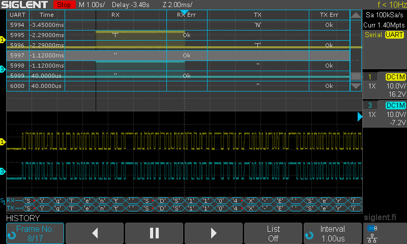Click the -7.2V offset of channel 3
The image size is (407, 244).
pyautogui.click(x=397, y=123)
